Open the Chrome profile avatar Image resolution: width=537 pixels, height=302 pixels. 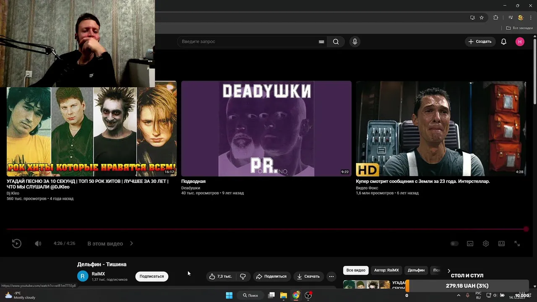[521, 18]
